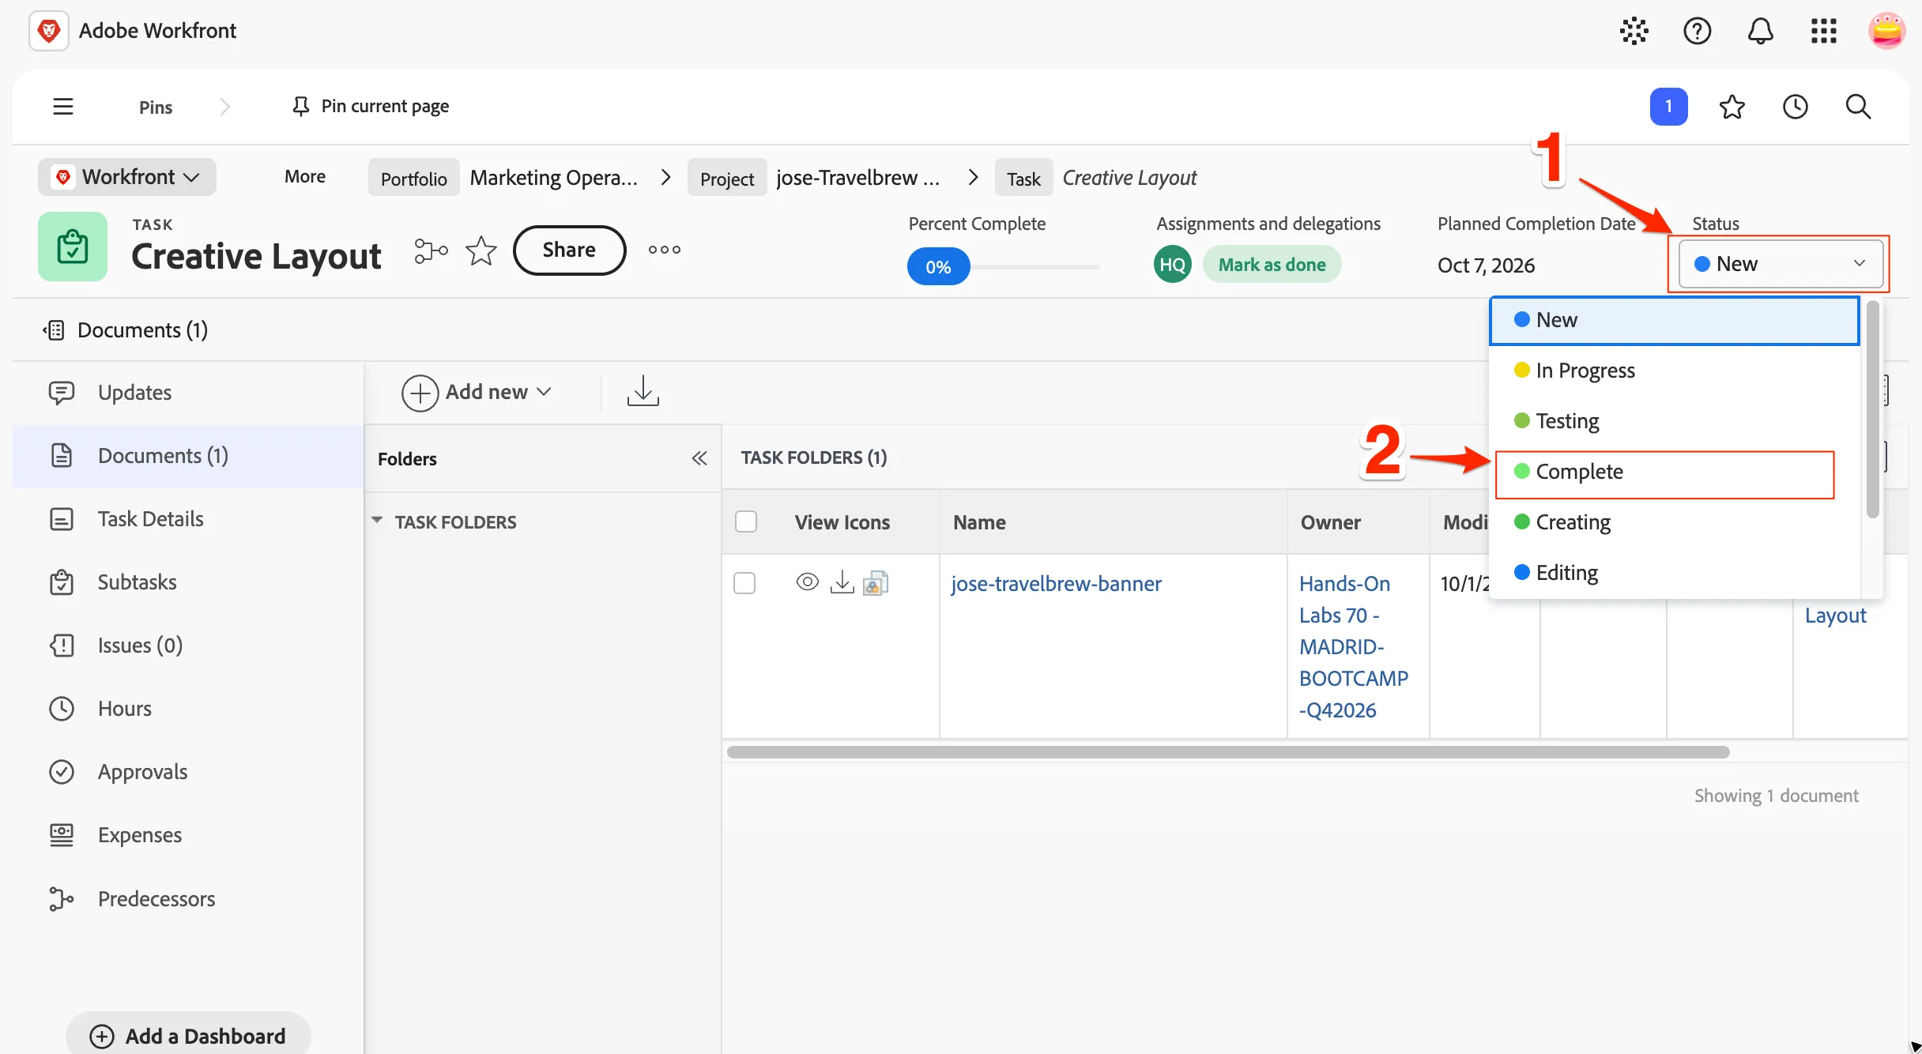Collapse the Folders panel double chevron
The width and height of the screenshot is (1922, 1054).
[x=699, y=458]
